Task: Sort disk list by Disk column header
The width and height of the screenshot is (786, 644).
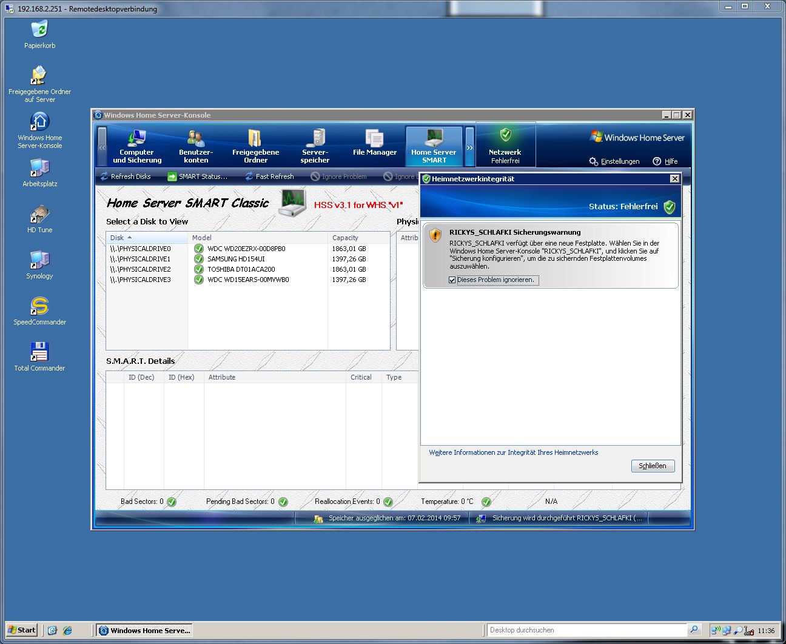Action: click(x=147, y=238)
